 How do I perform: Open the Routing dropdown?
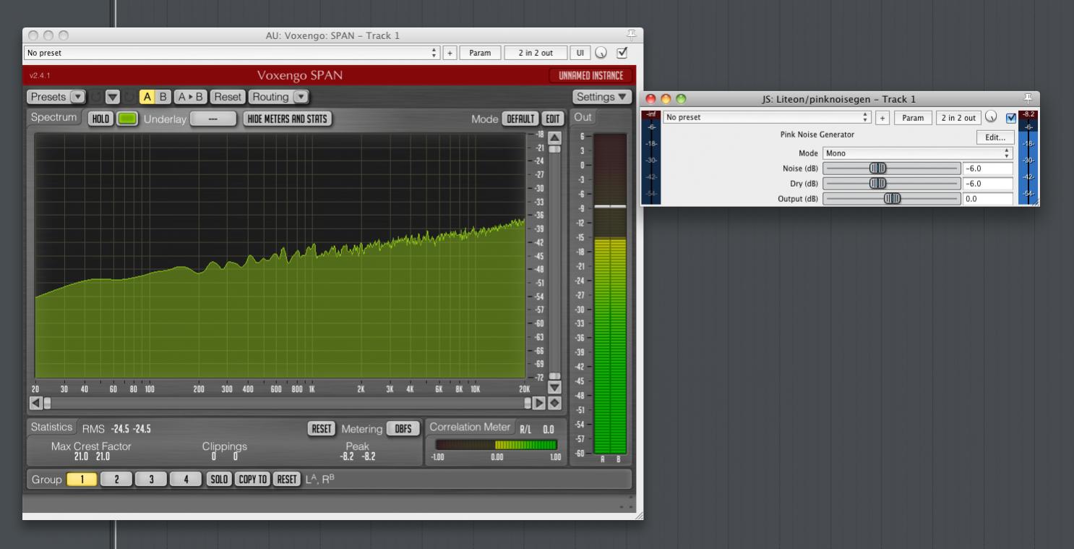coord(278,97)
